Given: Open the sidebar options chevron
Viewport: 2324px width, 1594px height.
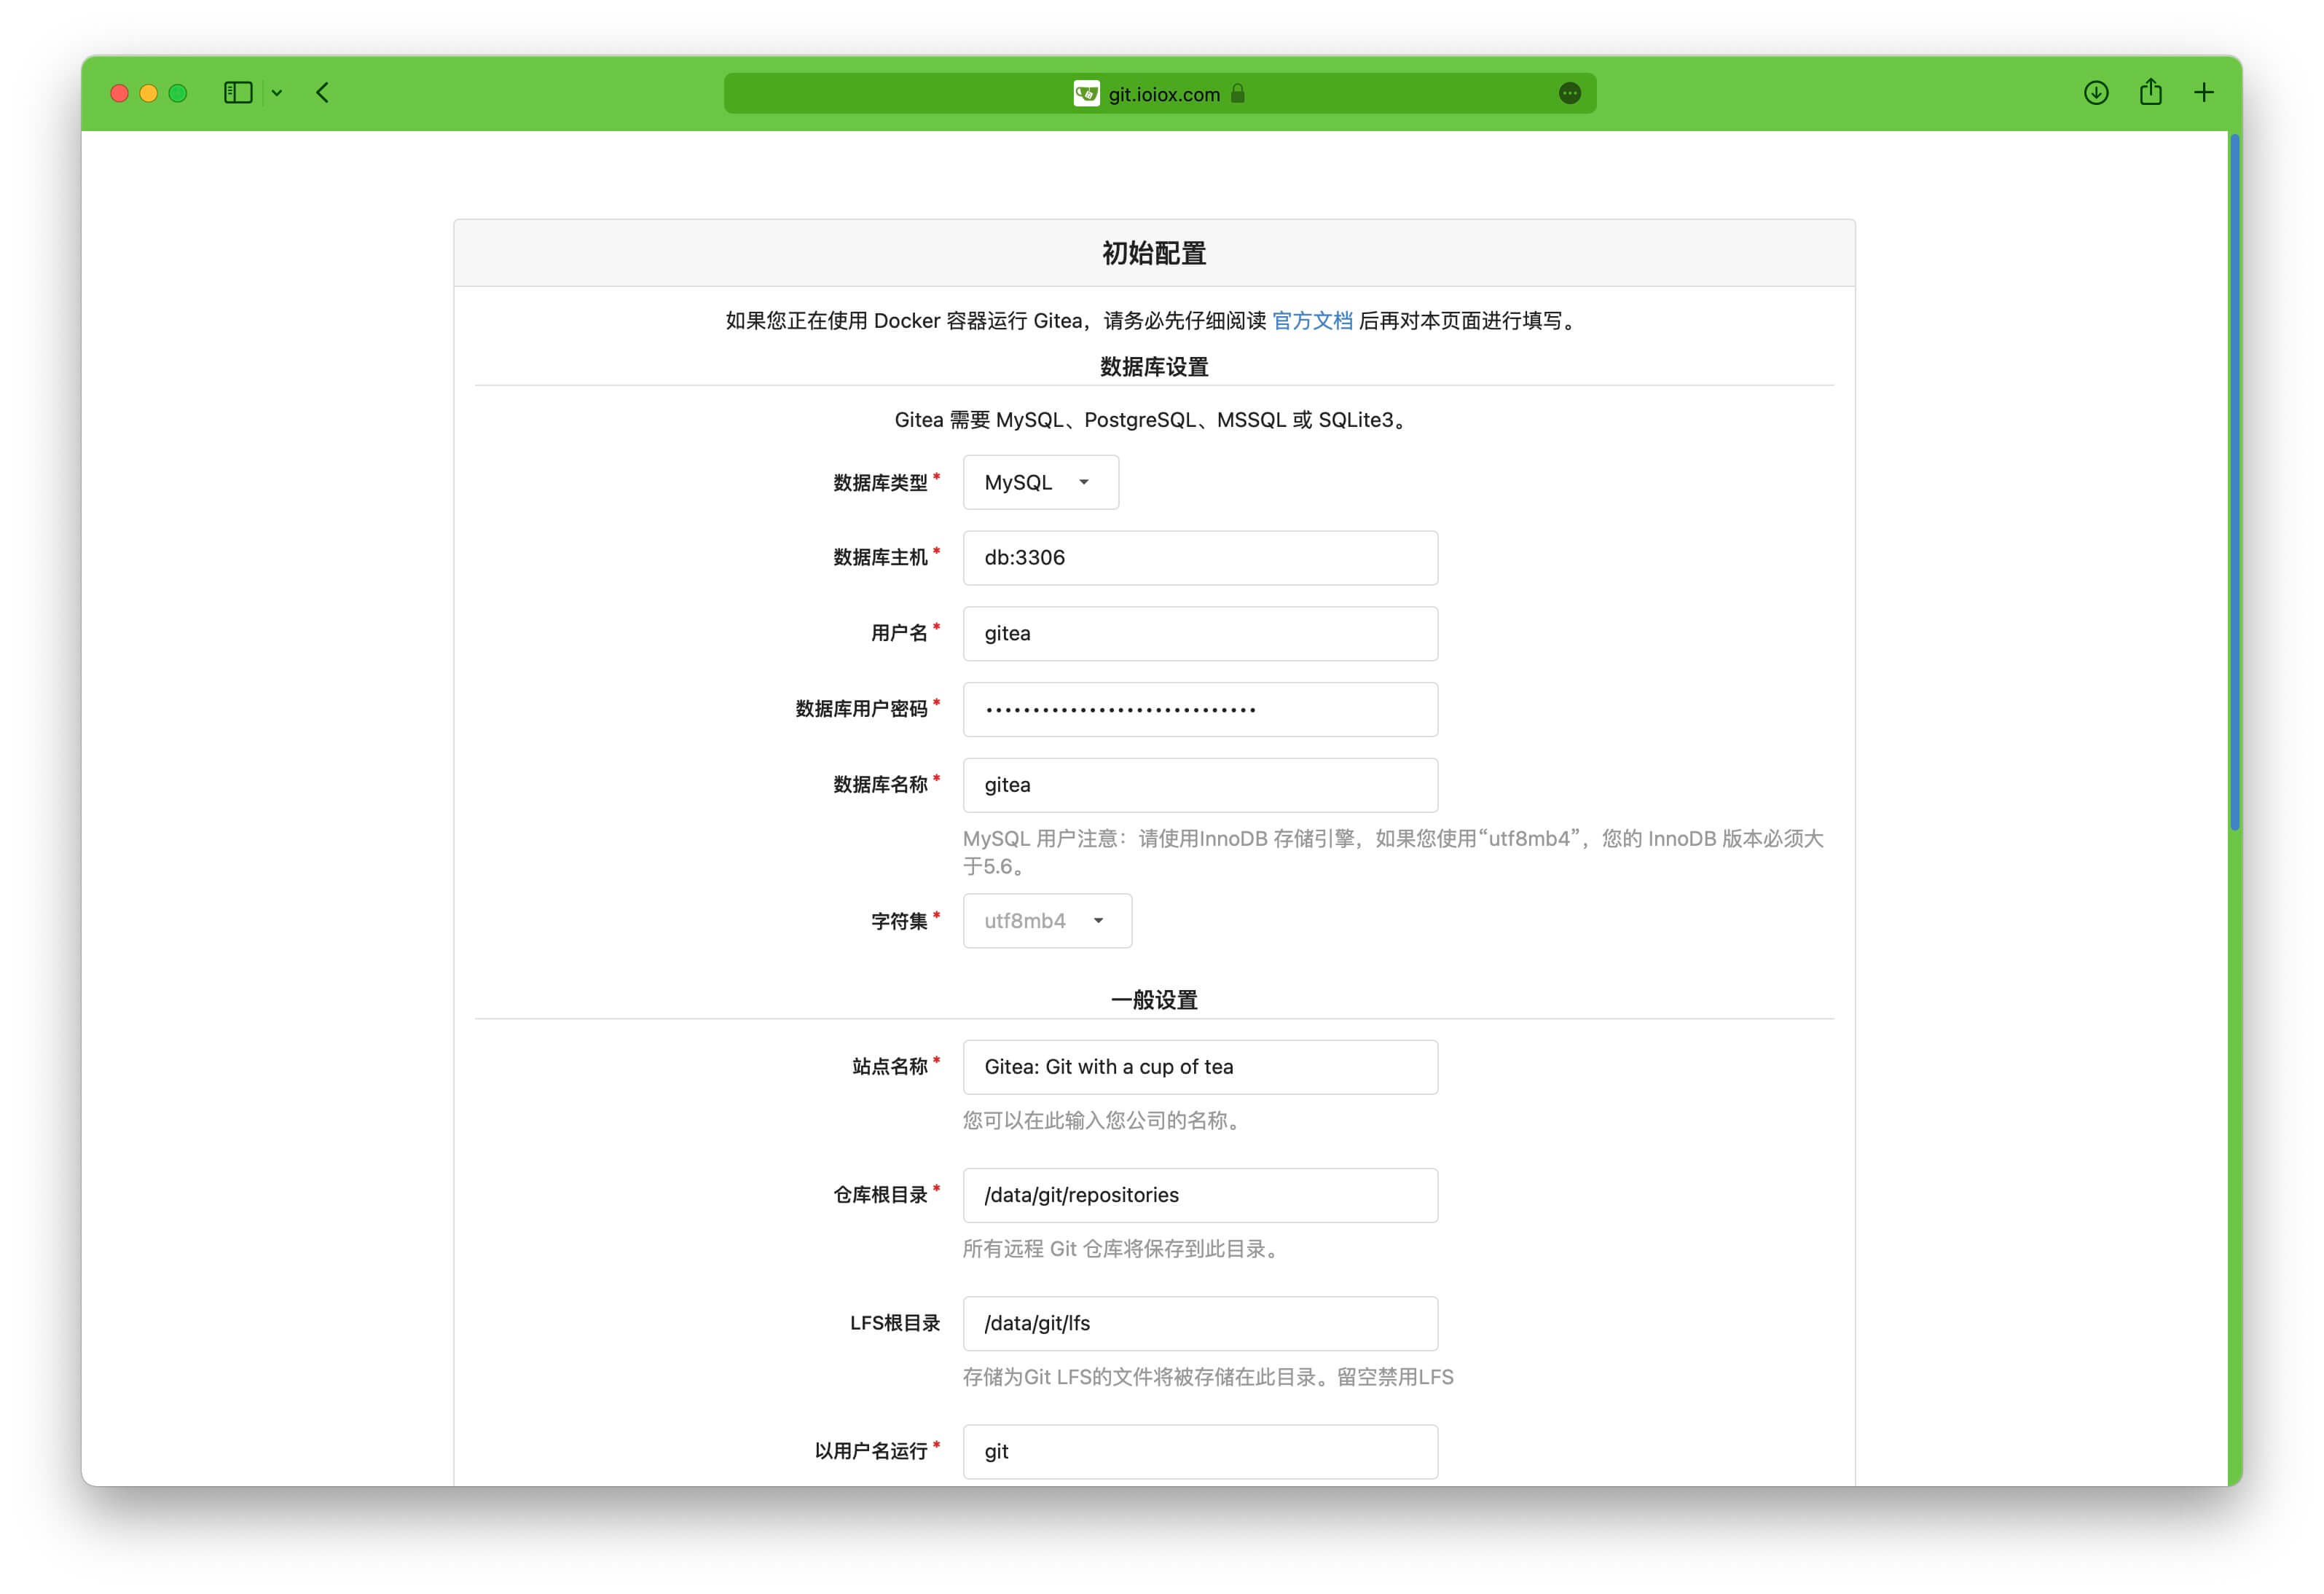Looking at the screenshot, I should coord(277,93).
